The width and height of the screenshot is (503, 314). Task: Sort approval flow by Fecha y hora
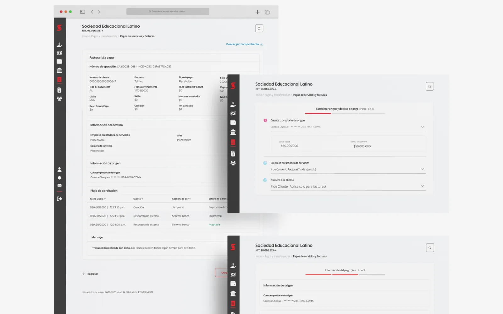pyautogui.click(x=98, y=199)
